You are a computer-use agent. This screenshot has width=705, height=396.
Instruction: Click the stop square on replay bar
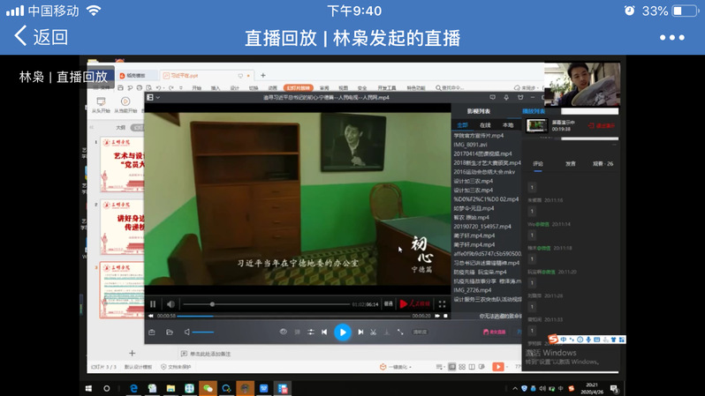tap(445, 316)
